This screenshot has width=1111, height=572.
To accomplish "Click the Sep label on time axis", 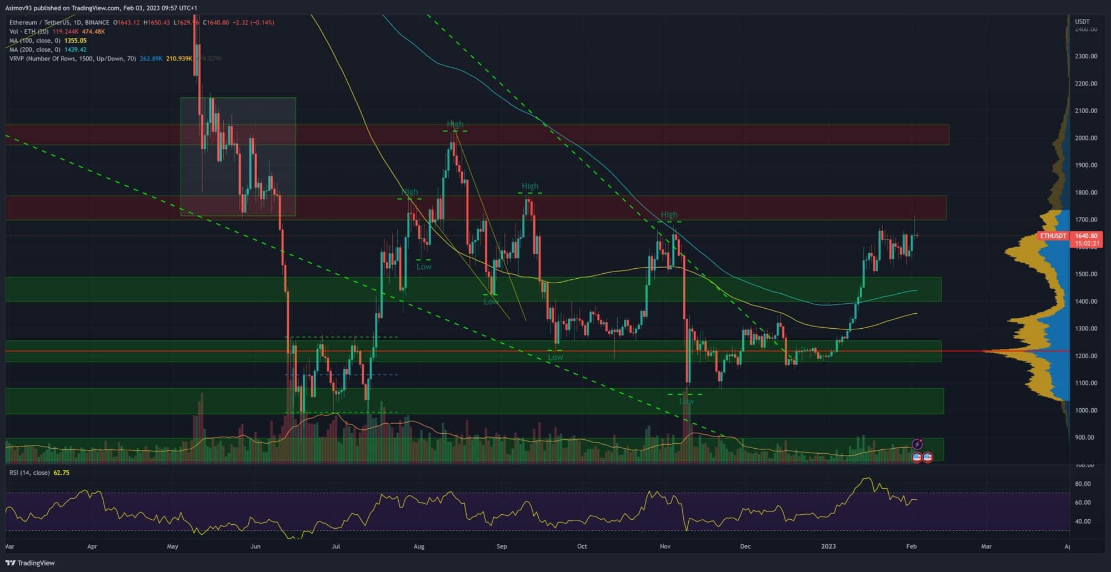I will coord(502,546).
